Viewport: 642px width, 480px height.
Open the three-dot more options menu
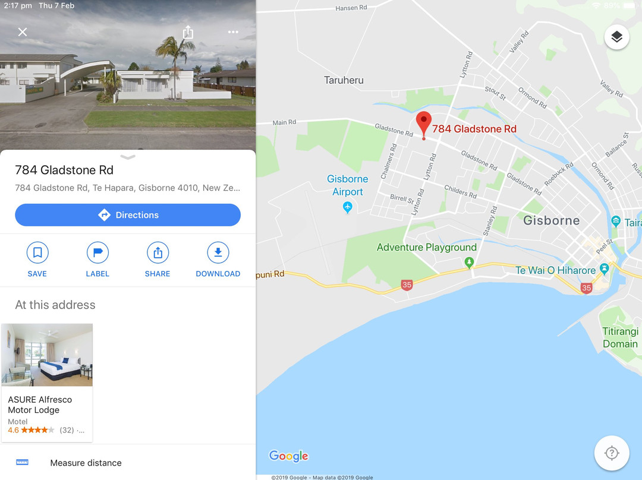coord(233,32)
